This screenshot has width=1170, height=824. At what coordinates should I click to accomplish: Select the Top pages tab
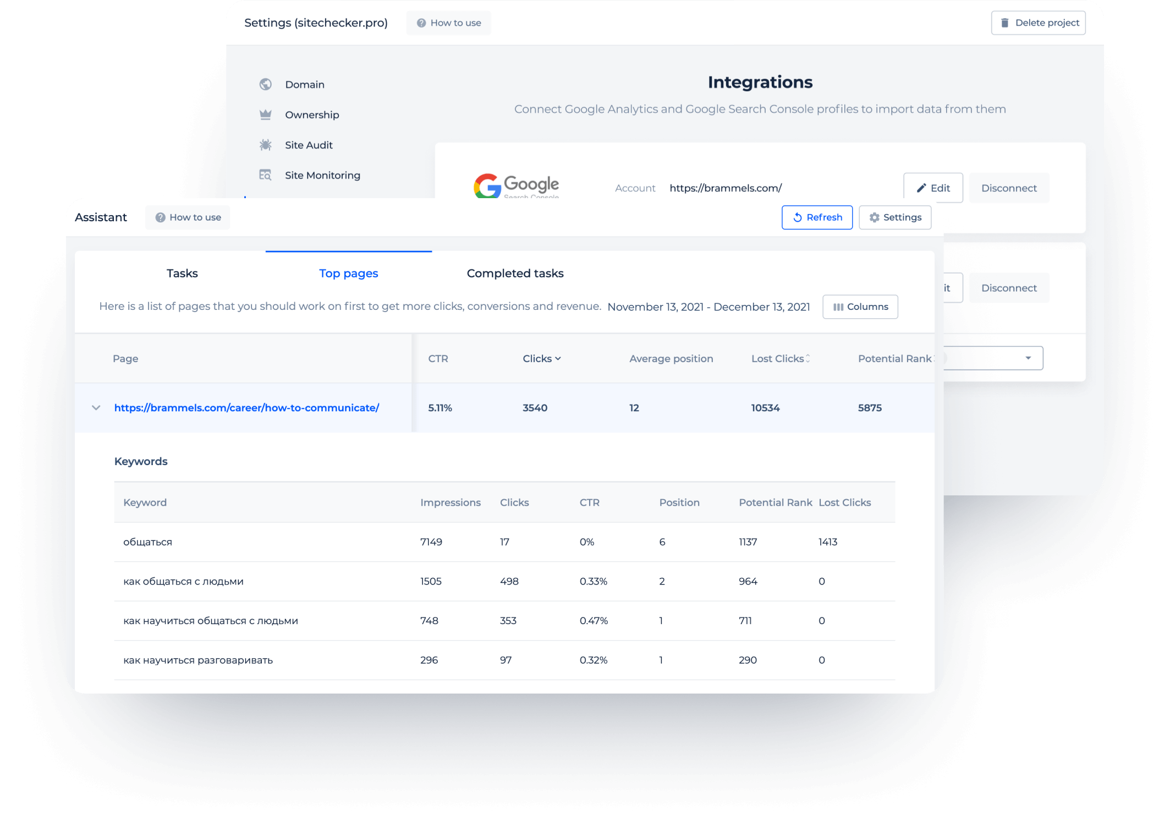pos(348,273)
